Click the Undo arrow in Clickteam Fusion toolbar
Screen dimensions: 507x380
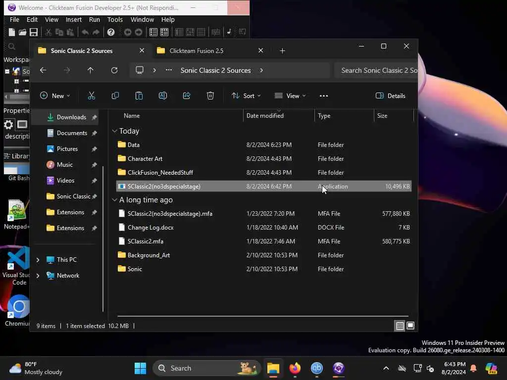coord(85,32)
